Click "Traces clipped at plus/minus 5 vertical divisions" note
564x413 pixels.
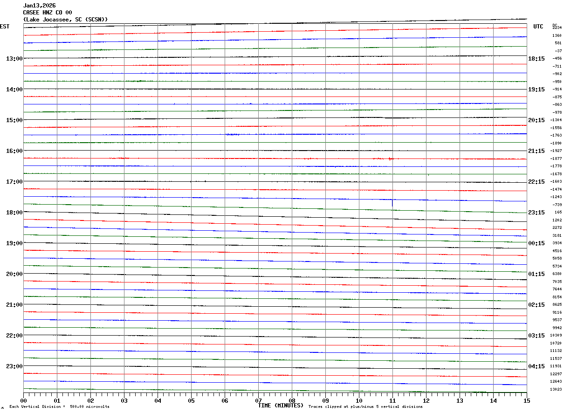pyautogui.click(x=365, y=407)
